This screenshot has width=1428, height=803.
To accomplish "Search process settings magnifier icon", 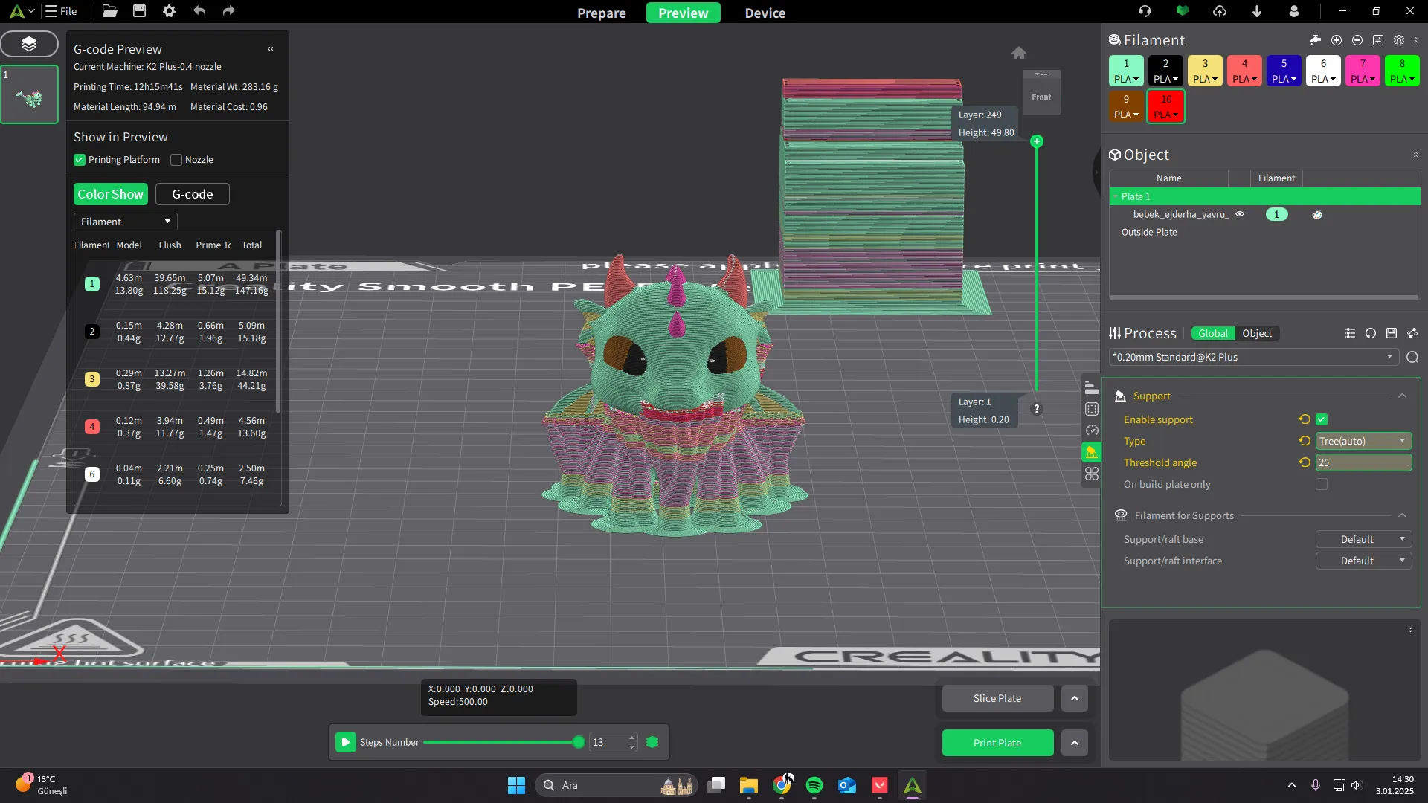I will tap(1412, 358).
